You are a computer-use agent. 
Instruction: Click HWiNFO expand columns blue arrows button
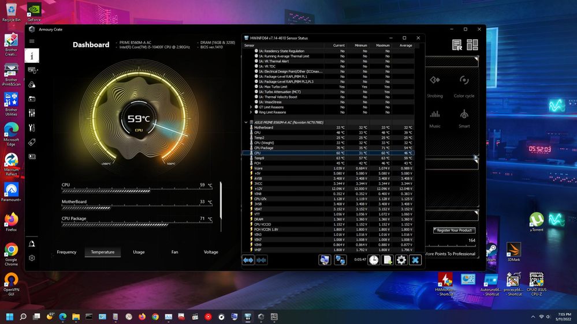tap(248, 260)
